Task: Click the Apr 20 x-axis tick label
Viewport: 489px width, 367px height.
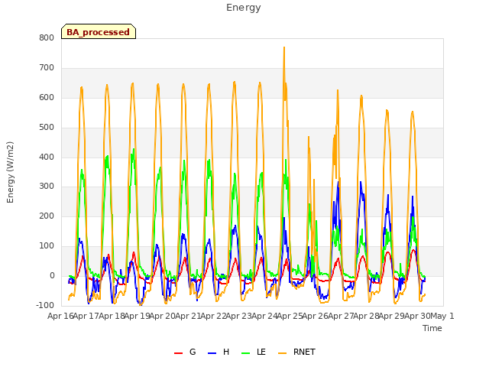Action: (x=162, y=316)
